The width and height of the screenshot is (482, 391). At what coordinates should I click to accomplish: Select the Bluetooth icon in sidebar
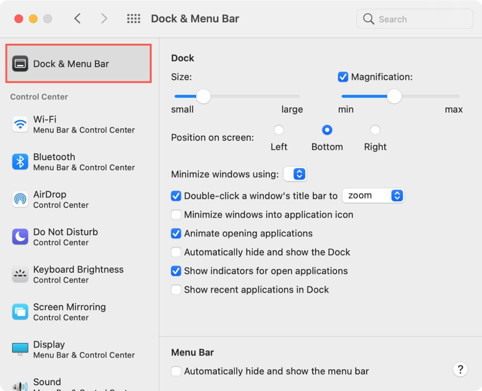tap(20, 162)
